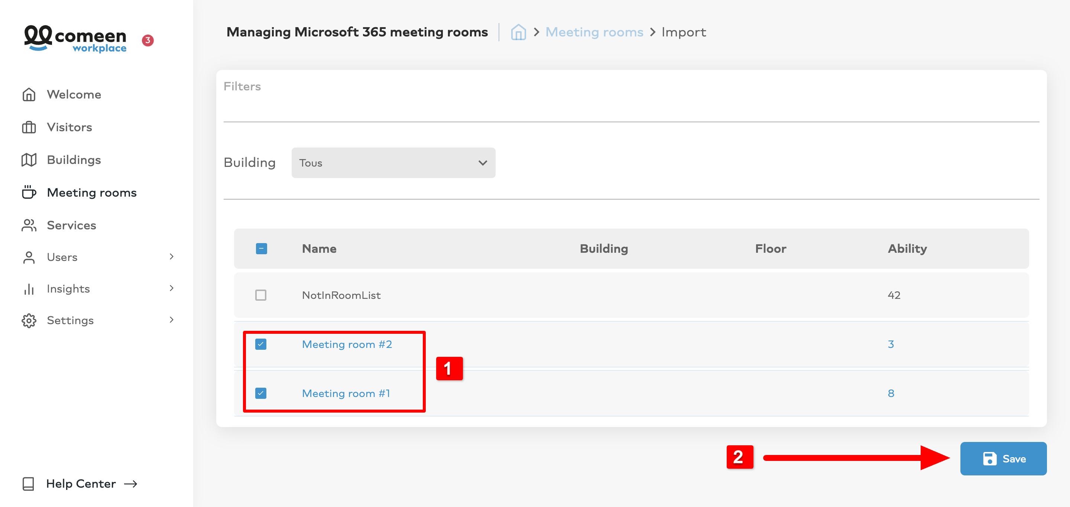Click the Filters label
The image size is (1070, 507).
(x=242, y=86)
